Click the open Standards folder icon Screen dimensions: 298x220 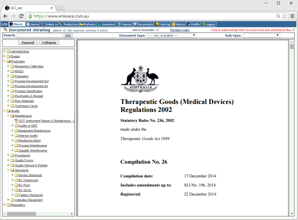pos(13,170)
